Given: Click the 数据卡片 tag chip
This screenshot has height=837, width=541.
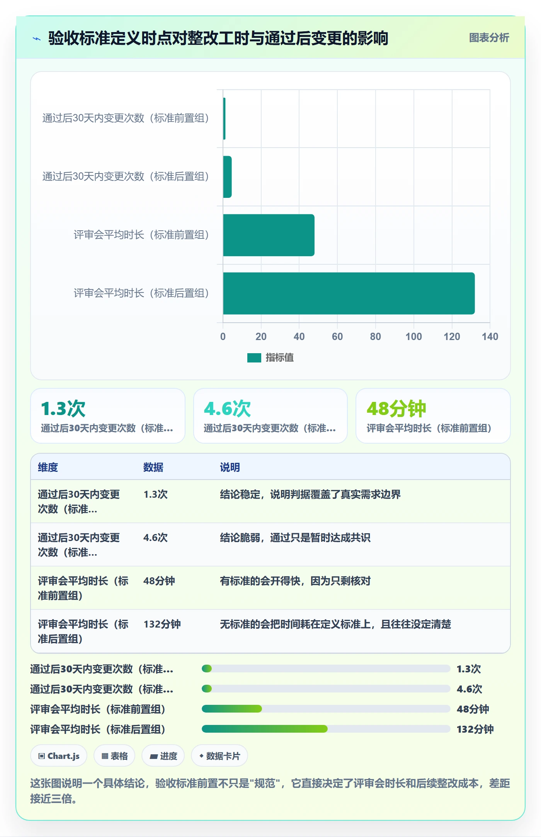Looking at the screenshot, I should point(219,756).
